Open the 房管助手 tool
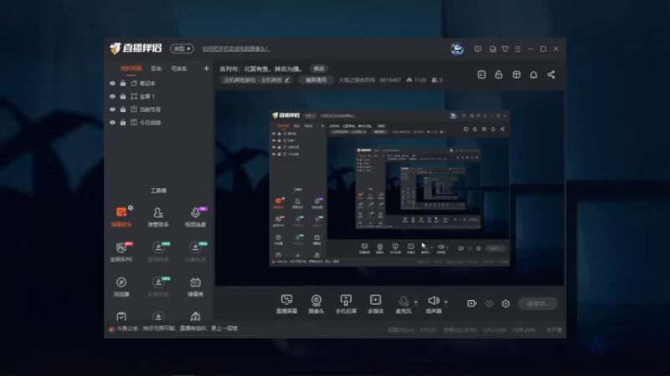 pos(158,216)
